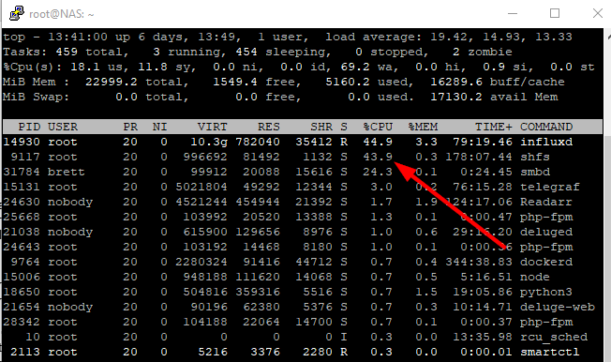Click the scrollbar up arrow

pos(609,38)
